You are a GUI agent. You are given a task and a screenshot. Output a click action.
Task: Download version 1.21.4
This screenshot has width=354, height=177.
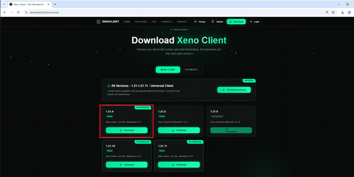[127, 130]
